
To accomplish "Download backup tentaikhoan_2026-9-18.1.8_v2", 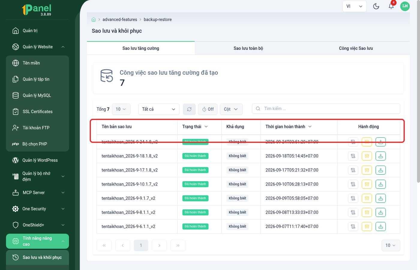I will 380,156.
